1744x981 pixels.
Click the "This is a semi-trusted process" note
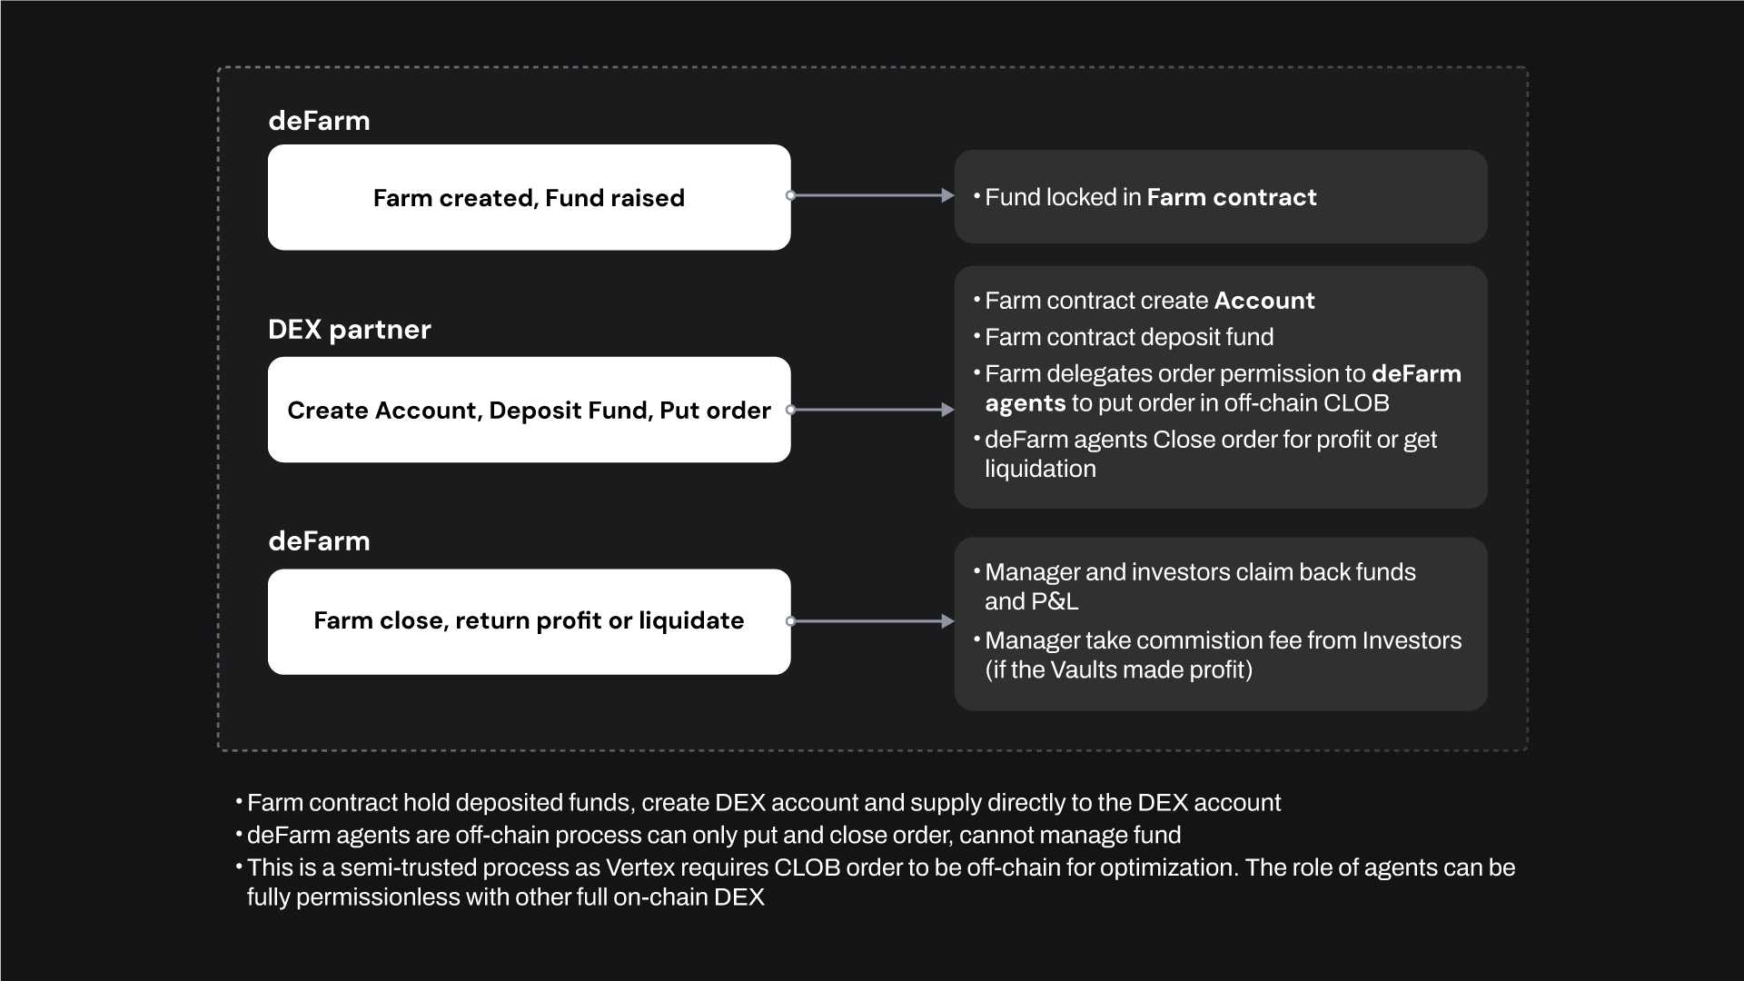point(881,867)
